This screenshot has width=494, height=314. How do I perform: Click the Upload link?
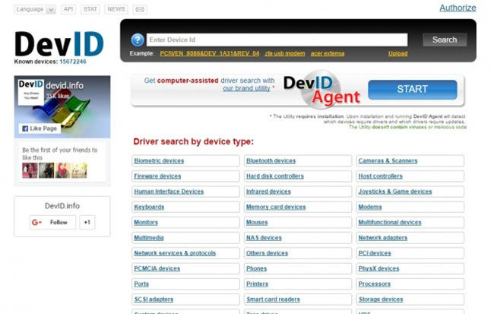tap(397, 53)
